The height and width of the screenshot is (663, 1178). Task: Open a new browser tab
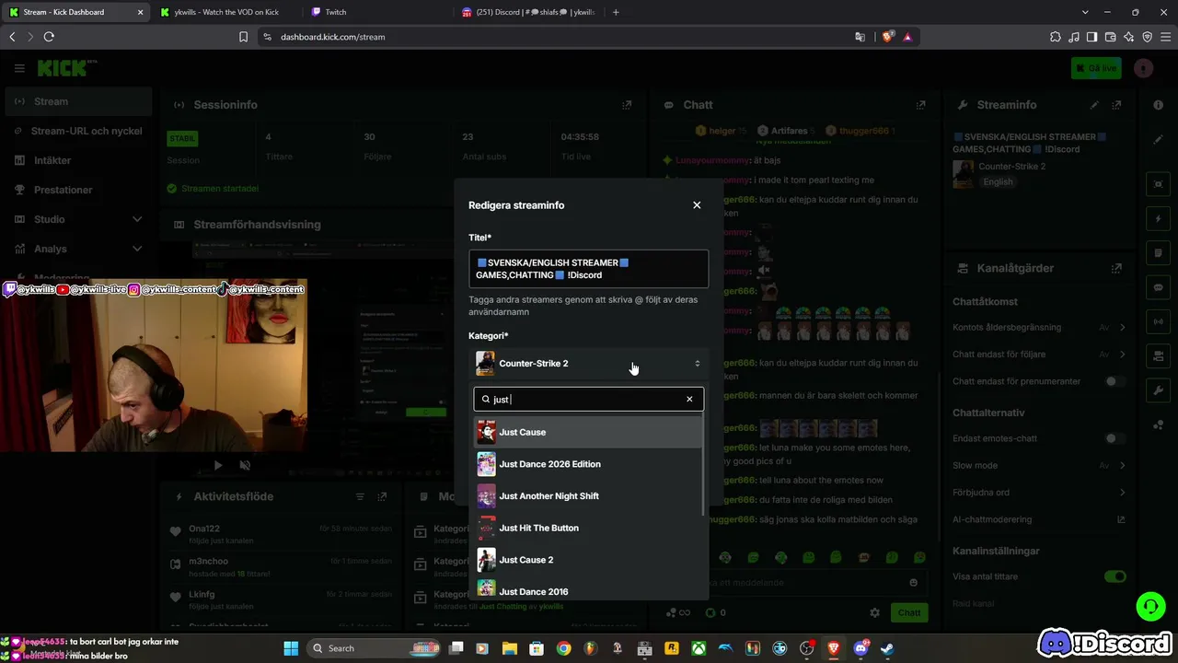616,12
